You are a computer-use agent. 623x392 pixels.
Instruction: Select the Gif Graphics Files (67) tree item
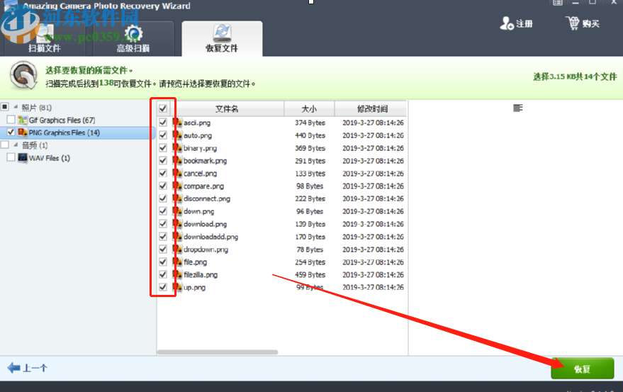[x=62, y=120]
